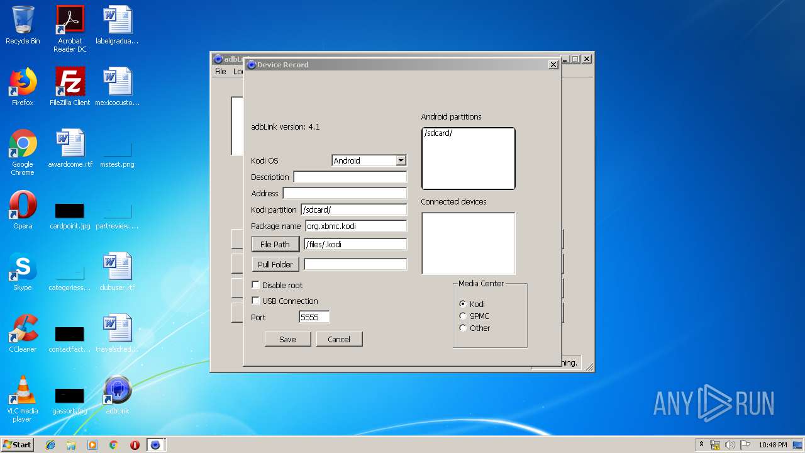
Task: Open cardpoint.jpg image file
Action: click(70, 215)
